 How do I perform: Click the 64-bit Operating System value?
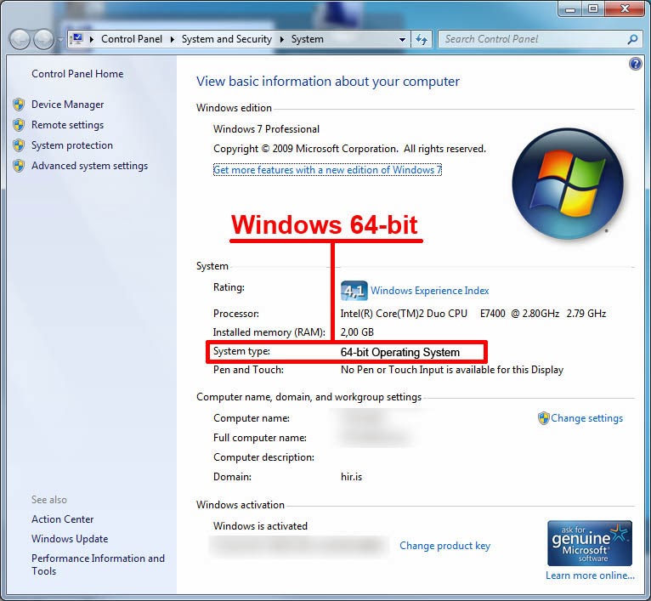coord(399,352)
